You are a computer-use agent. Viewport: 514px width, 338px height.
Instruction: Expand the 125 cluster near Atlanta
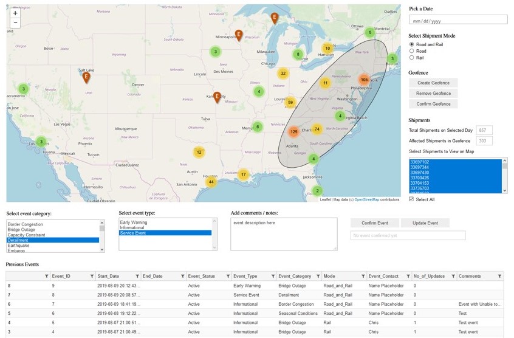coord(293,132)
